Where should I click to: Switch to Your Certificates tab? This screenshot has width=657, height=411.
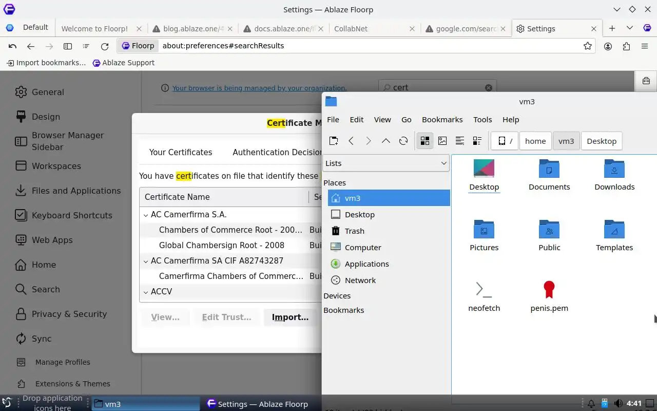tap(181, 152)
